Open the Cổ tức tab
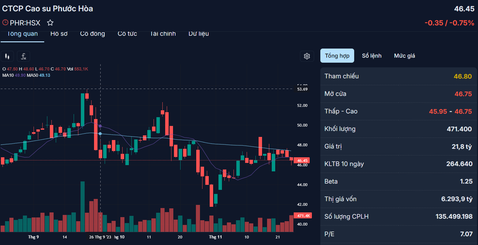 (x=127, y=34)
